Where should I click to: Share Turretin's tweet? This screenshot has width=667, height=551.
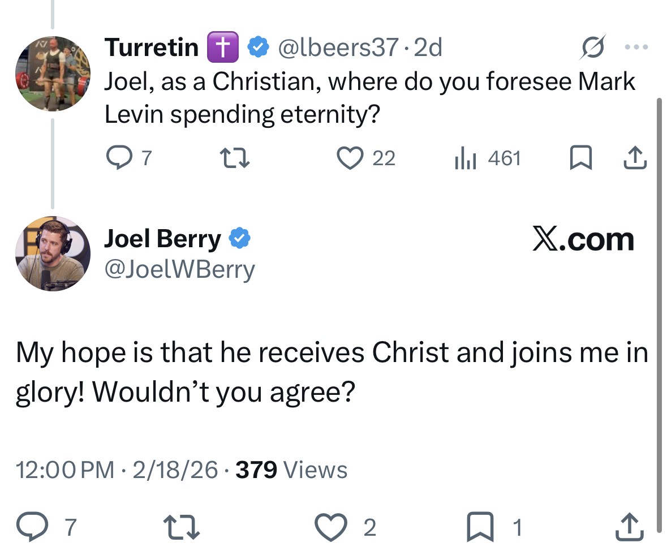point(634,158)
